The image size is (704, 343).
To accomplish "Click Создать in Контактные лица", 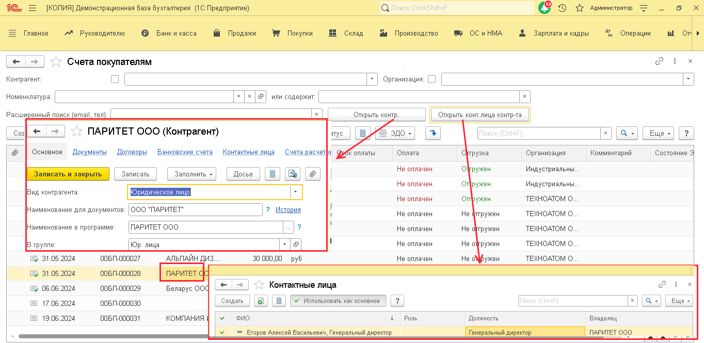I will pyautogui.click(x=232, y=301).
